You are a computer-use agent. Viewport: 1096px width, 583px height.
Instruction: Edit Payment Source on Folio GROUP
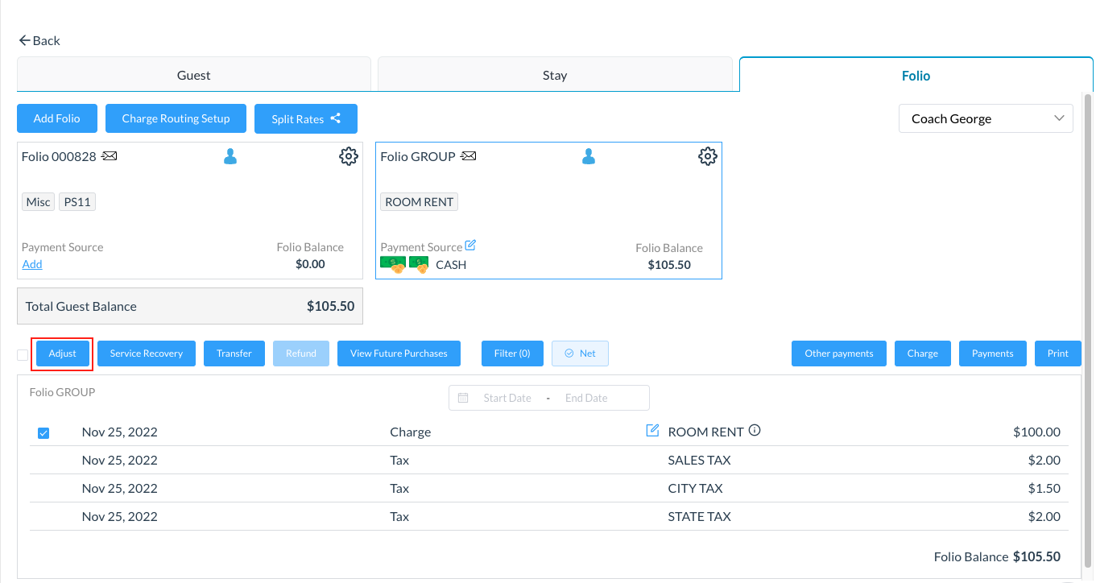click(471, 246)
